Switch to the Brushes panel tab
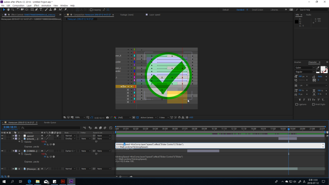This screenshot has width=329, height=185. click(298, 62)
